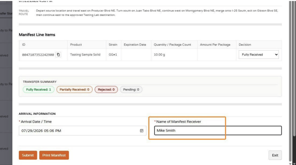Edit the Name of Manifest Receiver field
Image resolution: width=296 pixels, height=165 pixels.
(x=218, y=131)
